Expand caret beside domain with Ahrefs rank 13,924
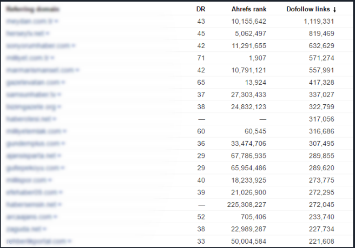 (63, 82)
